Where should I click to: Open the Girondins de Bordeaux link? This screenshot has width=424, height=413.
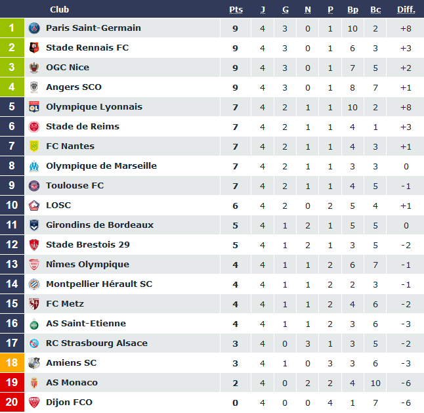click(100, 225)
